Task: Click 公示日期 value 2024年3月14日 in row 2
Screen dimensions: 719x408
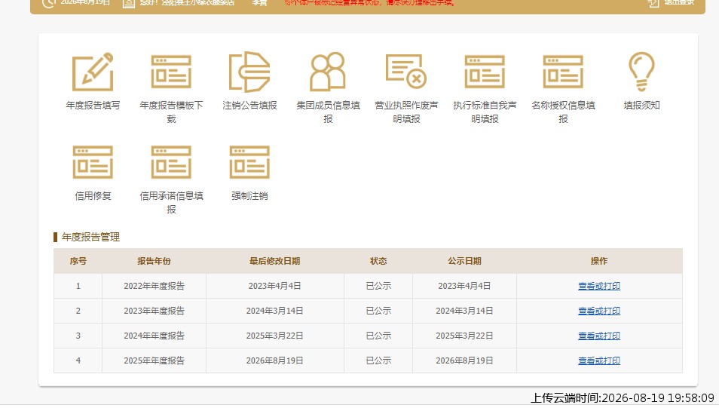Action: pyautogui.click(x=464, y=311)
